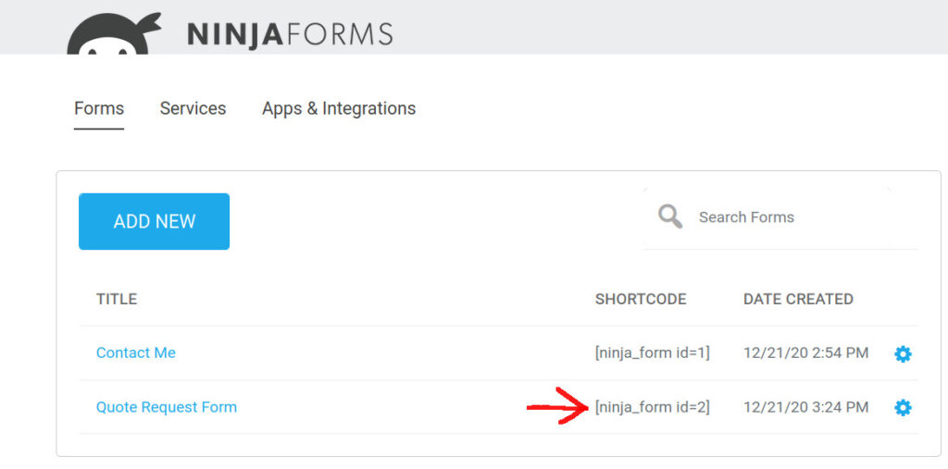Open settings gear for Contact Me form
This screenshot has height=469, width=948.
point(903,354)
